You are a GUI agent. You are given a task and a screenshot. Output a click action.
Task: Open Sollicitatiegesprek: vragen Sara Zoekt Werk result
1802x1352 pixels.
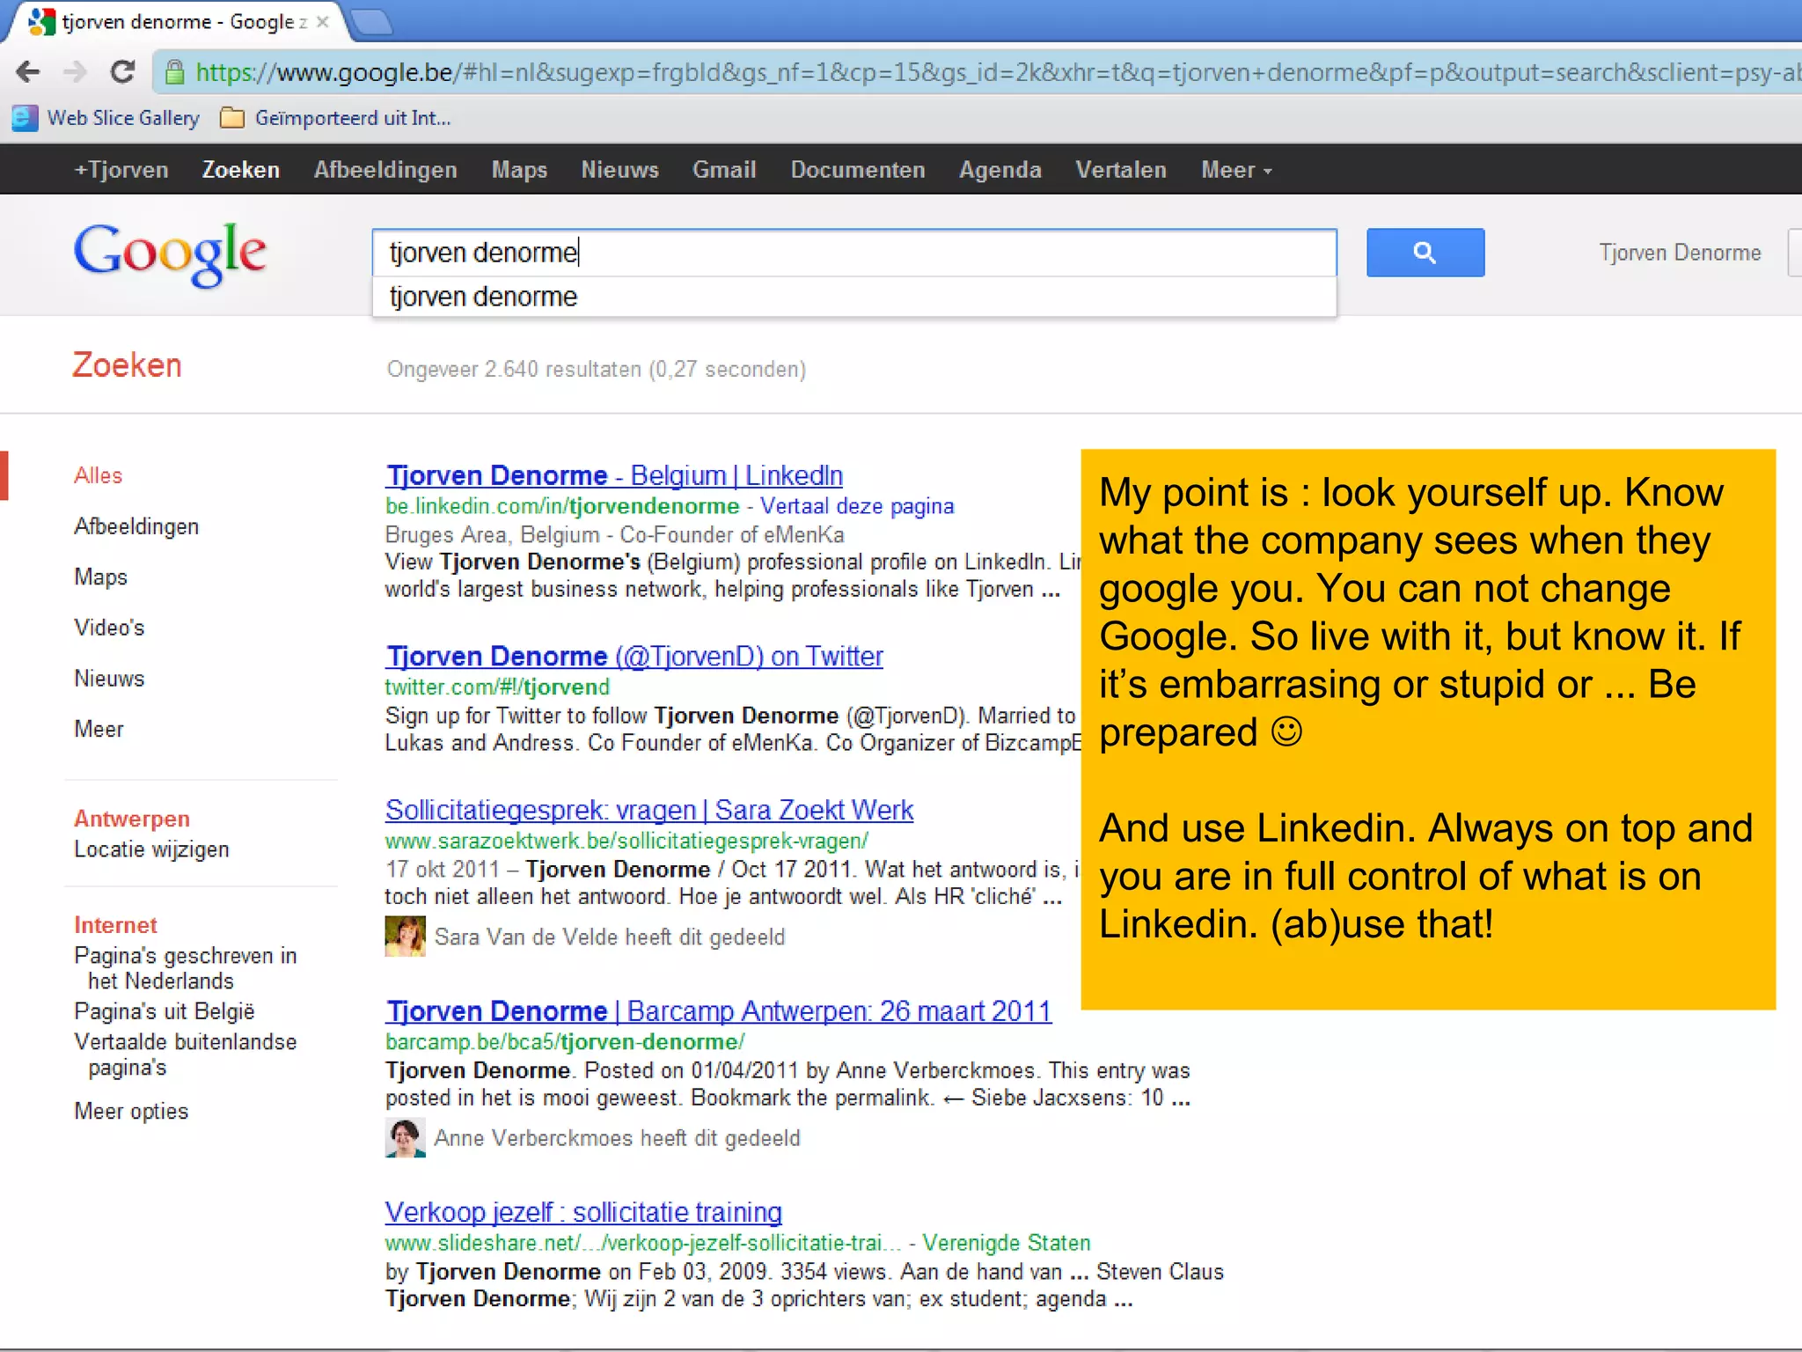coord(649,810)
